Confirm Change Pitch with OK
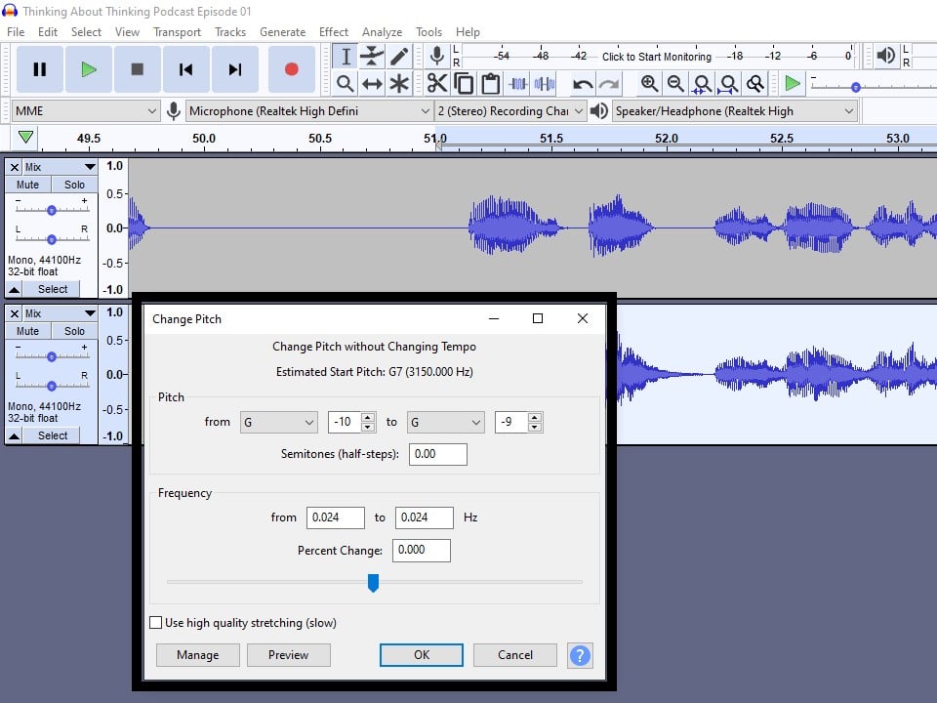Image resolution: width=937 pixels, height=703 pixels. point(422,655)
